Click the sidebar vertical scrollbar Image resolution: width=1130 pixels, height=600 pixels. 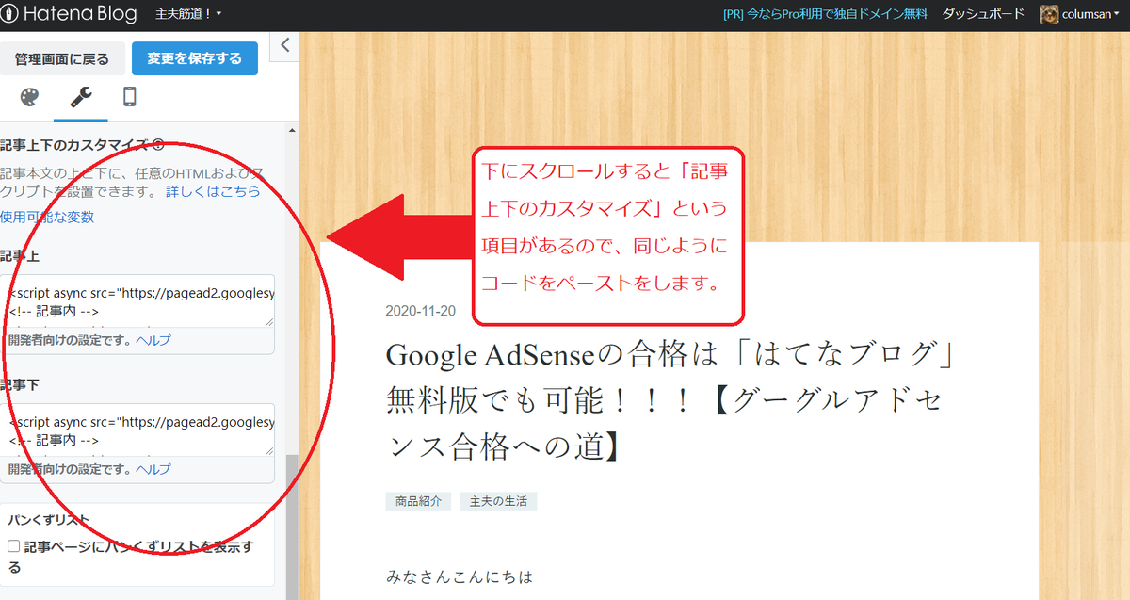pos(292,527)
